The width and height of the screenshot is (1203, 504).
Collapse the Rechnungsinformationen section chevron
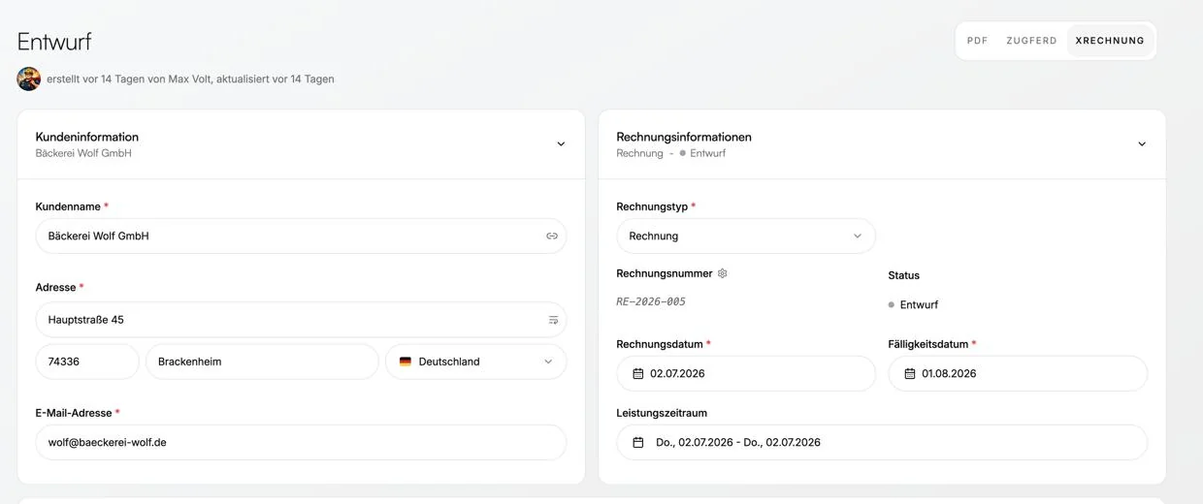tap(1142, 144)
